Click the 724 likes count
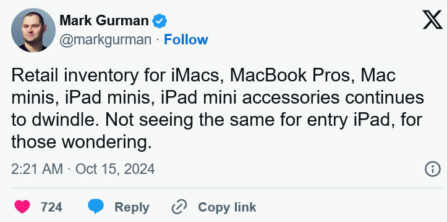Viewport: 447px width, 222px height. 51,207
